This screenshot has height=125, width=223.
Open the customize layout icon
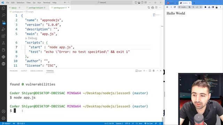coord(146,2)
